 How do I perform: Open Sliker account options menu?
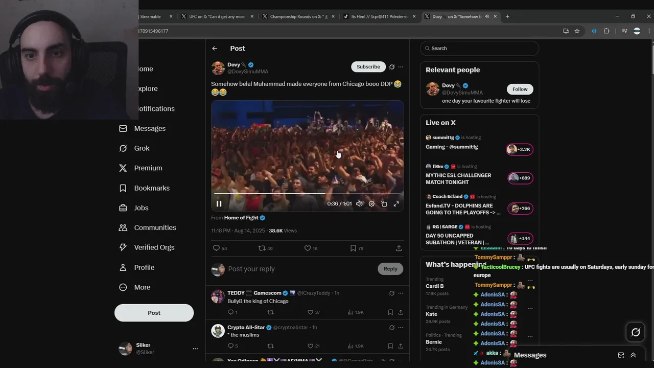[195, 349]
